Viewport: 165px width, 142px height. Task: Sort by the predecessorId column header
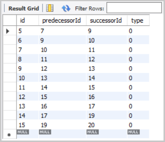[x=62, y=20]
